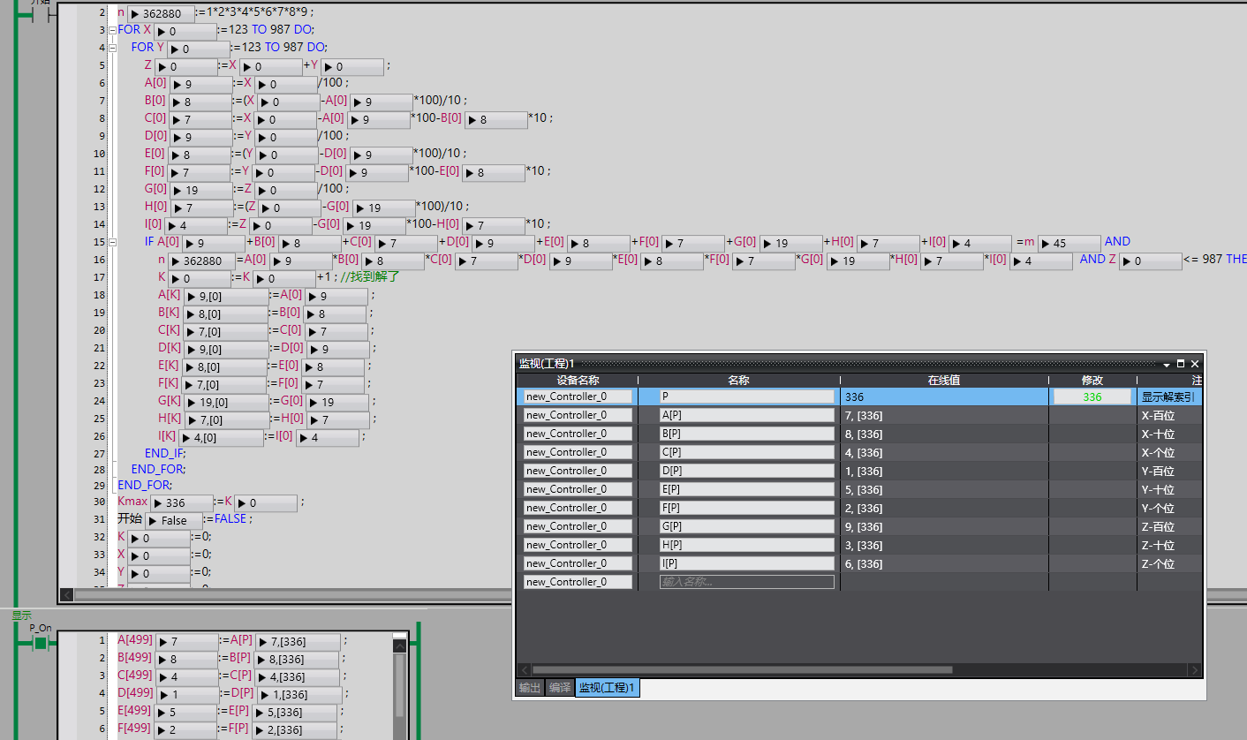
Task: Collapse the FOR Y loop on line 4
Action: (111, 48)
